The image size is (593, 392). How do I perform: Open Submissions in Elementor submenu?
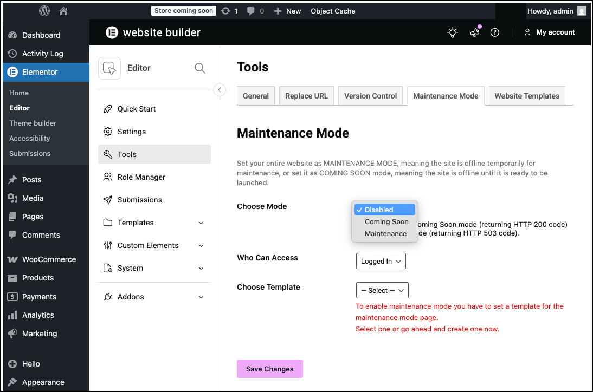click(x=30, y=153)
